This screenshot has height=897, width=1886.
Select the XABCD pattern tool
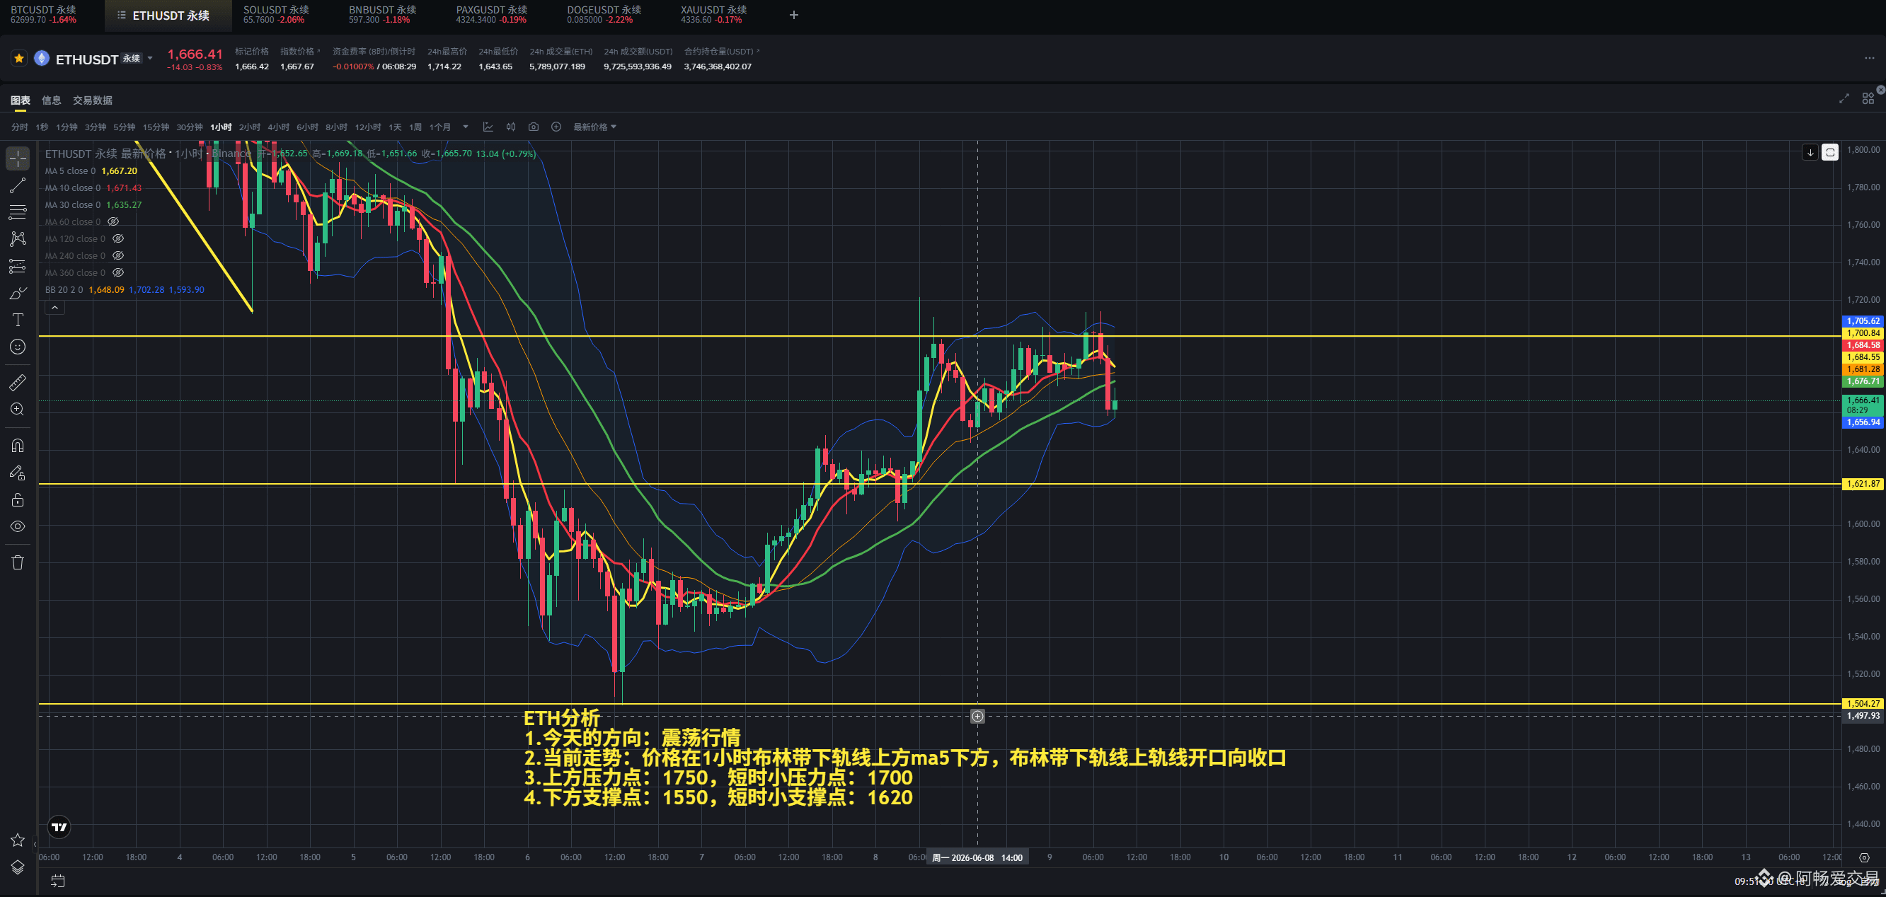coord(18,238)
